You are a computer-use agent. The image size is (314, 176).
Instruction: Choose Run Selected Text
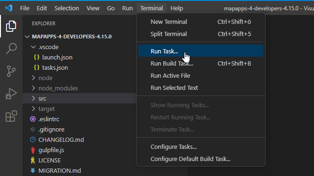coord(201,88)
